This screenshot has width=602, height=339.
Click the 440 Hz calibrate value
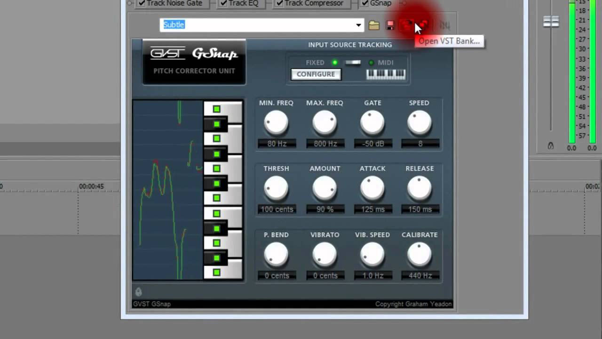[420, 275]
